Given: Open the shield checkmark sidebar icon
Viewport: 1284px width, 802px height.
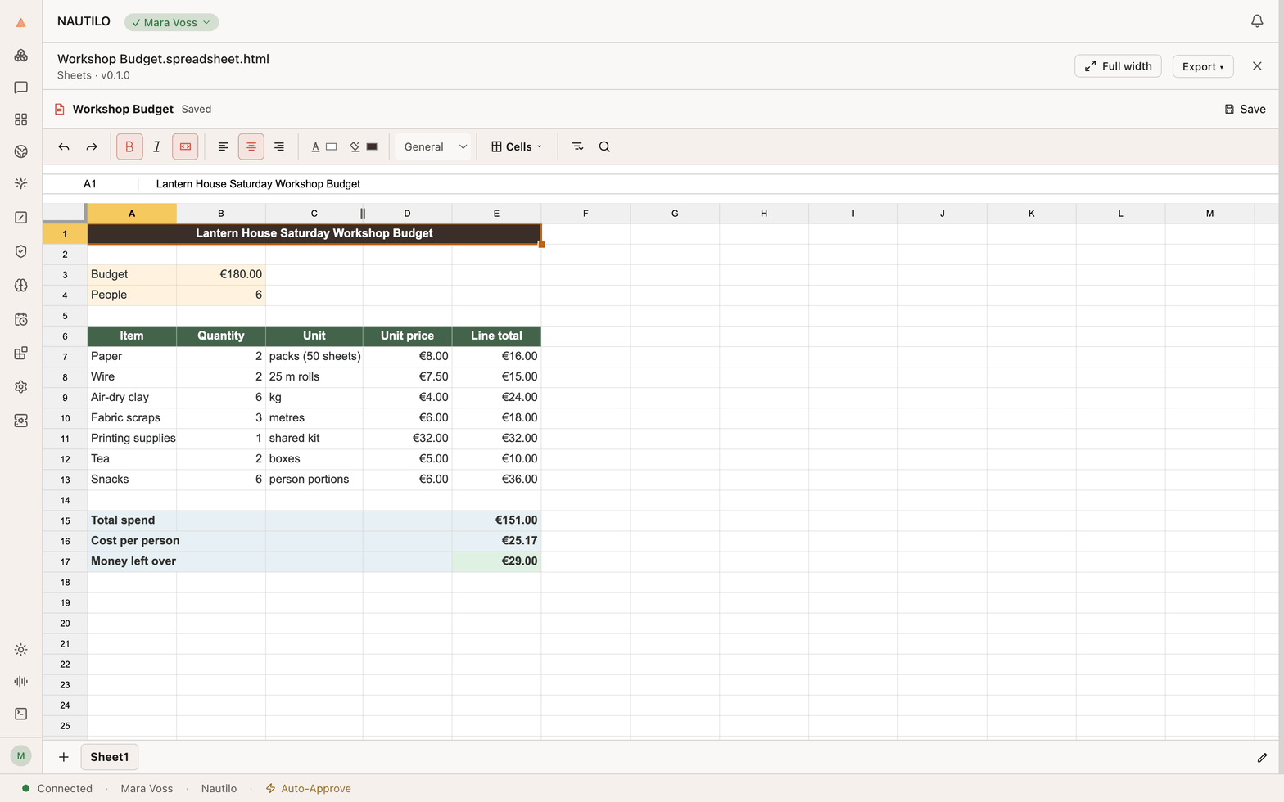Looking at the screenshot, I should (20, 251).
